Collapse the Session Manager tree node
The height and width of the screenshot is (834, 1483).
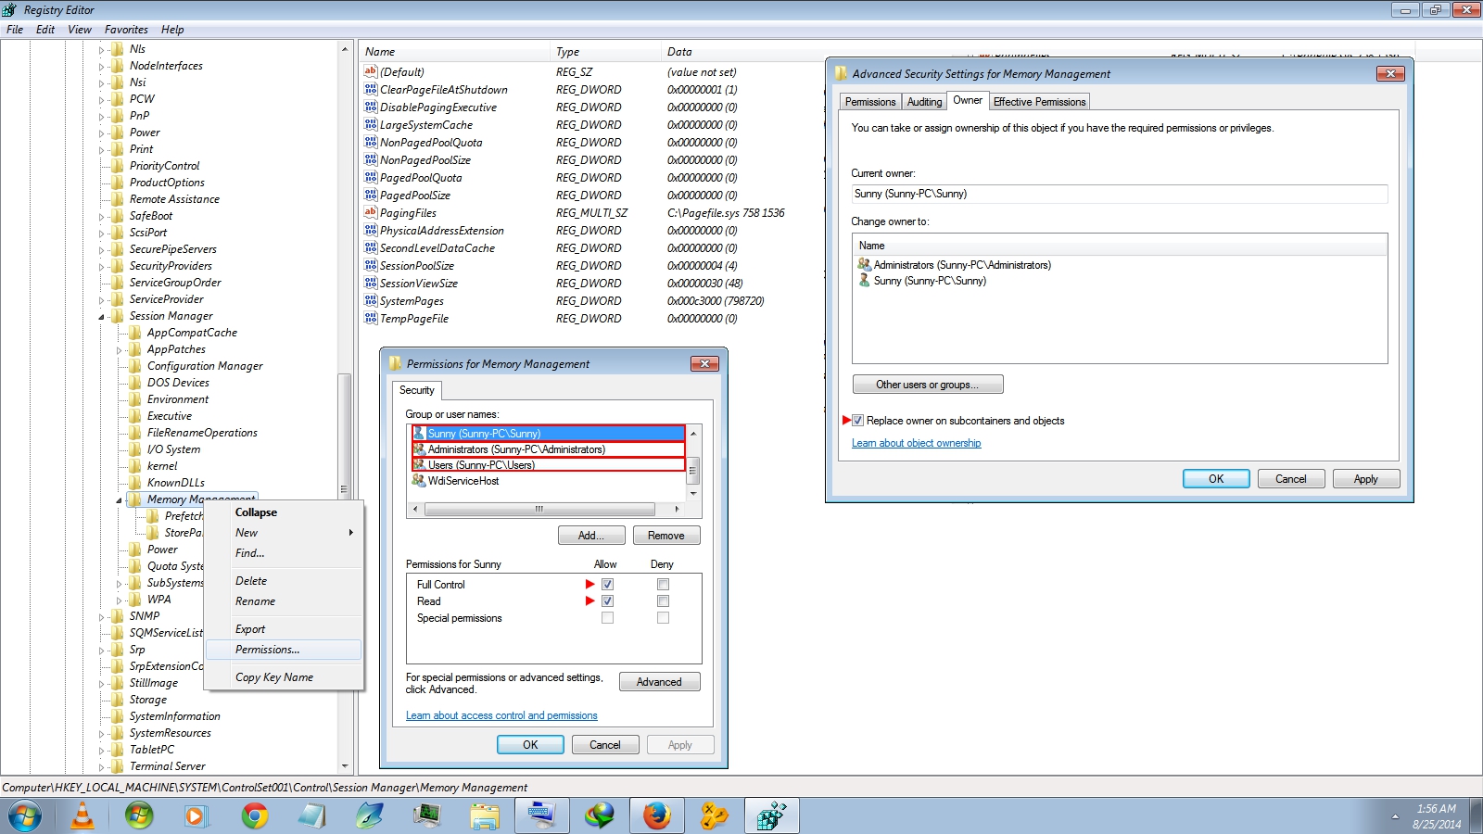102,317
